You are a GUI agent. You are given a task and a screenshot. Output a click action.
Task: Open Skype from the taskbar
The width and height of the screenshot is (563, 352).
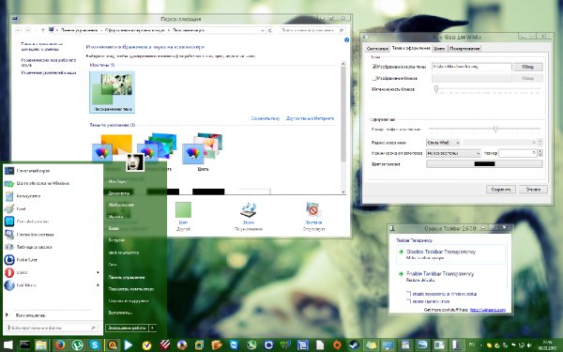pyautogui.click(x=95, y=345)
